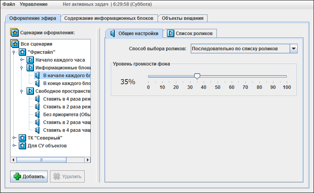Switch to Оформление эфира tab
The image size is (314, 193).
tap(33, 18)
